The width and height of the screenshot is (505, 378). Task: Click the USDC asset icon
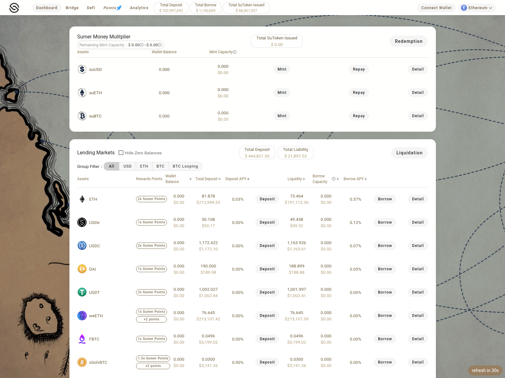(82, 246)
